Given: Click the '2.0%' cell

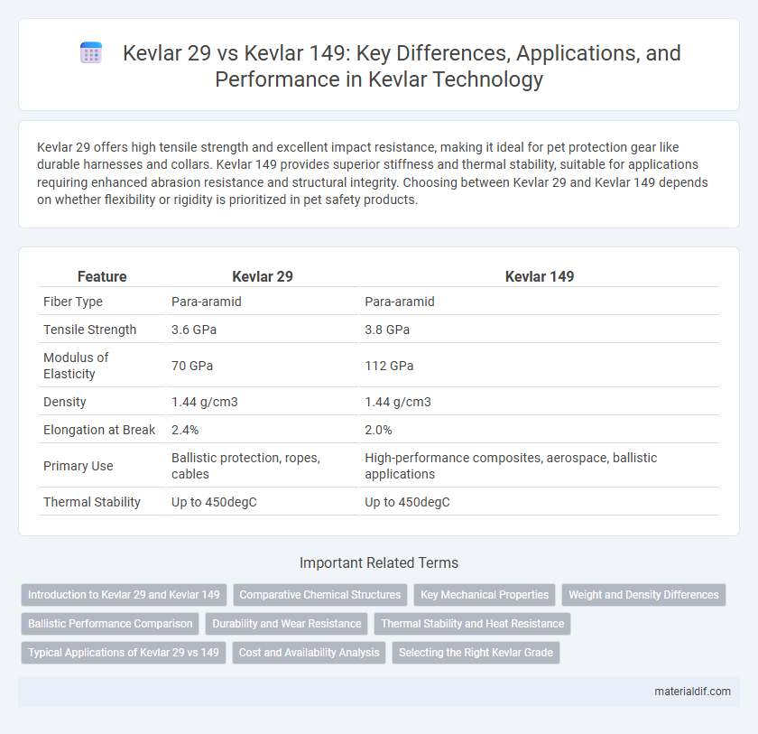Looking at the screenshot, I should coord(540,430).
